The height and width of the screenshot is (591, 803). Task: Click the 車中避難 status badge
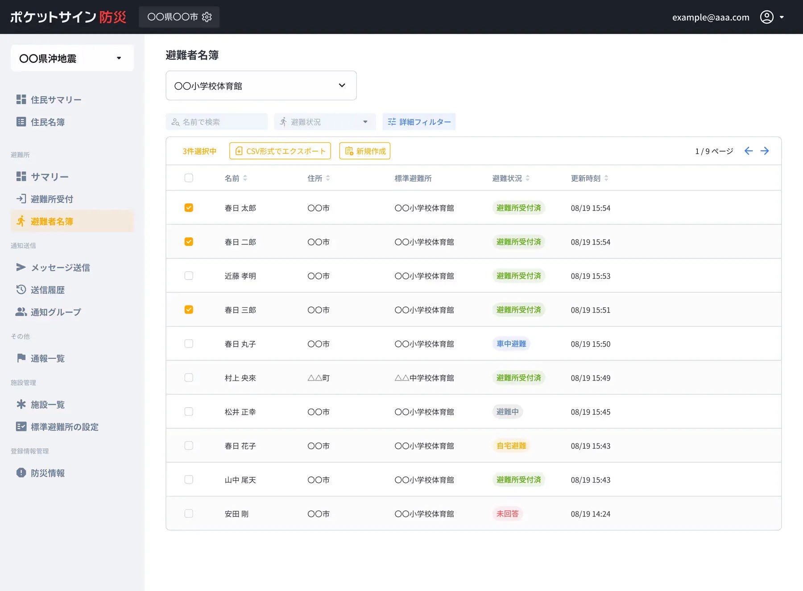click(x=511, y=343)
